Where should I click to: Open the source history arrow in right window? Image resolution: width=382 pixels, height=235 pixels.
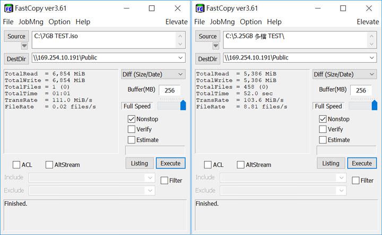pos(215,46)
